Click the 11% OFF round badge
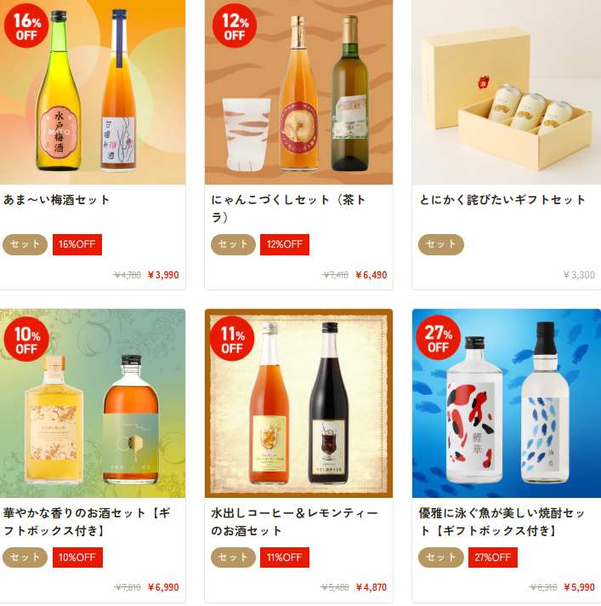Image resolution: width=601 pixels, height=606 pixels. tap(232, 339)
